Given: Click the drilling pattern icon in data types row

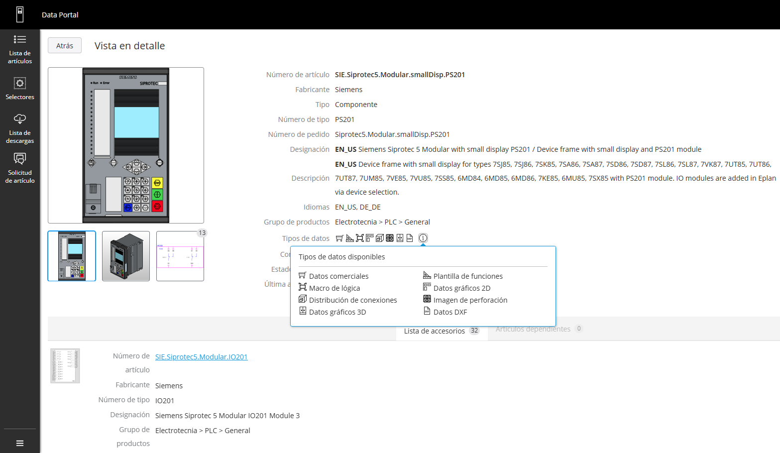Looking at the screenshot, I should (x=390, y=238).
